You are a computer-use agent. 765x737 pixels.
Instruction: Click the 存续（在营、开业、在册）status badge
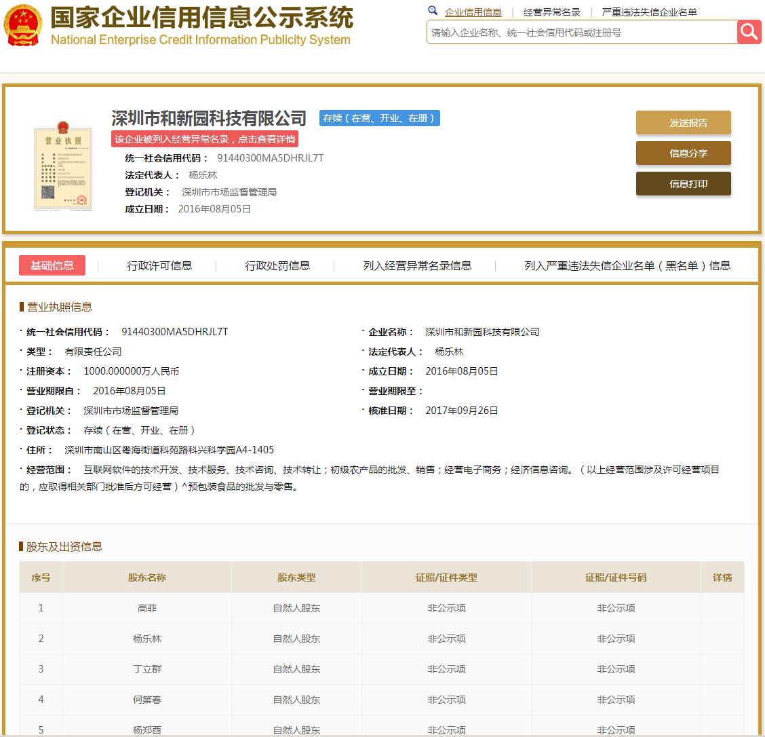[x=379, y=117]
